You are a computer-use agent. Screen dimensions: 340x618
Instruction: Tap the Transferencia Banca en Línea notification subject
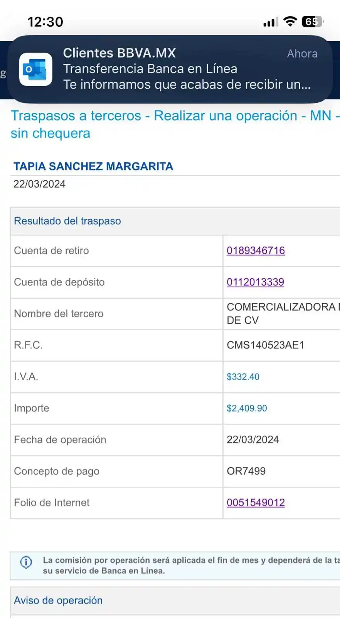150,69
